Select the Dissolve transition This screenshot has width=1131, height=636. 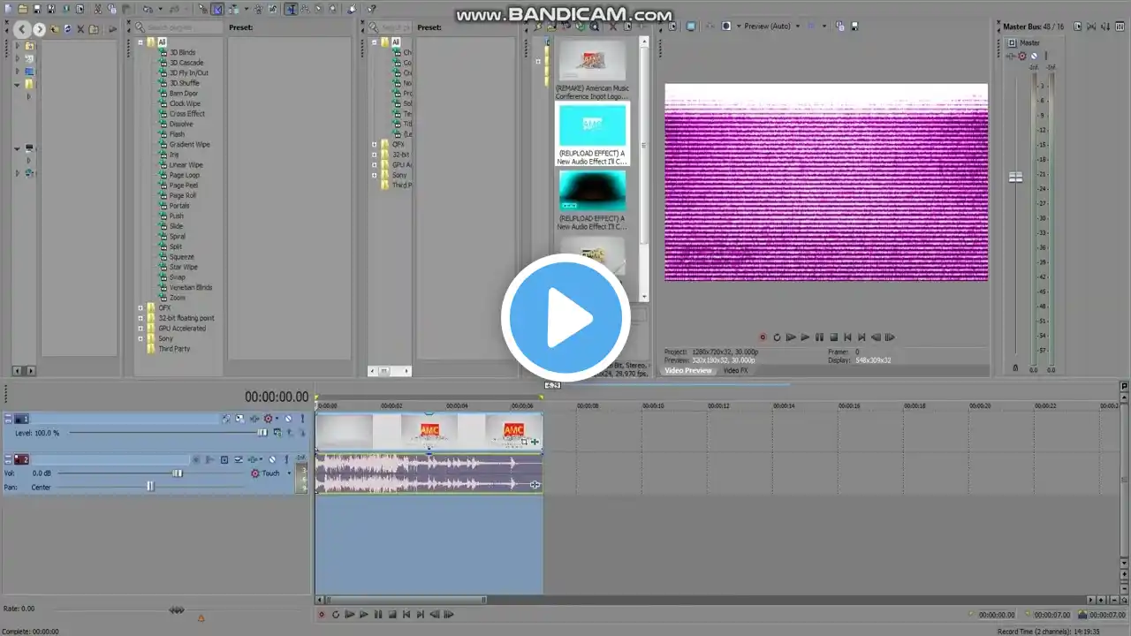181,124
